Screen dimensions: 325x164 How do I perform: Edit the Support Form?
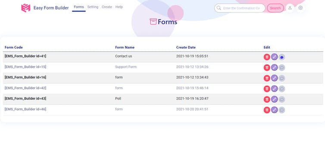point(274,67)
